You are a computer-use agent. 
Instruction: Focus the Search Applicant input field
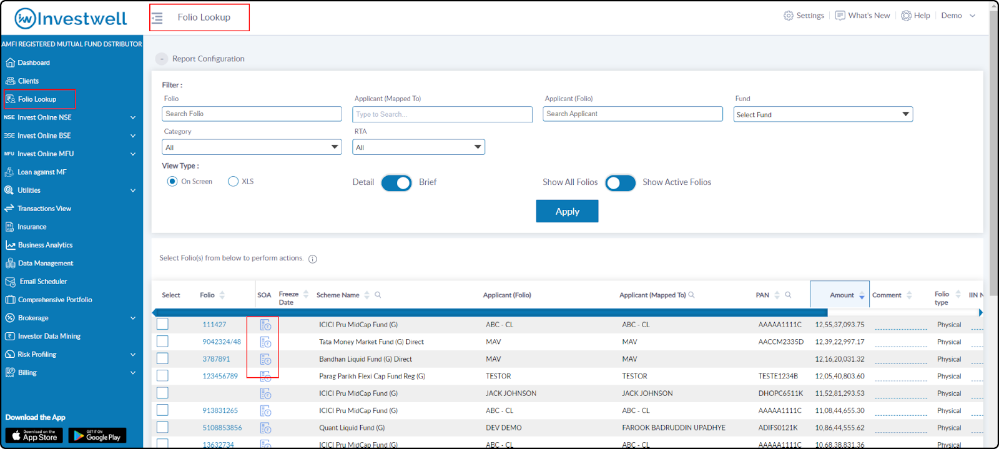point(632,114)
